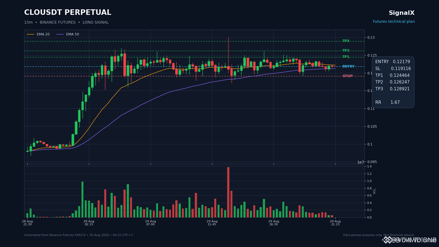439x247 pixels.
Task: Click the RR 1.67 row in info box
Action: coord(387,102)
